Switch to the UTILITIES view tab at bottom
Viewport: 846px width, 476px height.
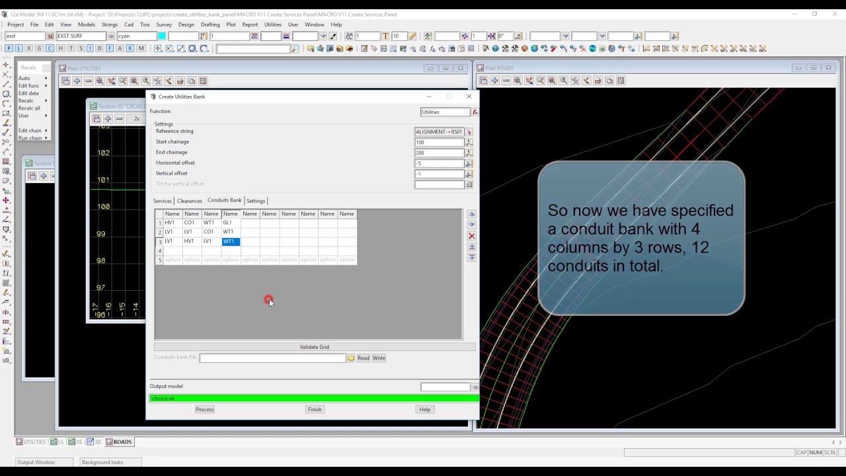click(x=31, y=442)
